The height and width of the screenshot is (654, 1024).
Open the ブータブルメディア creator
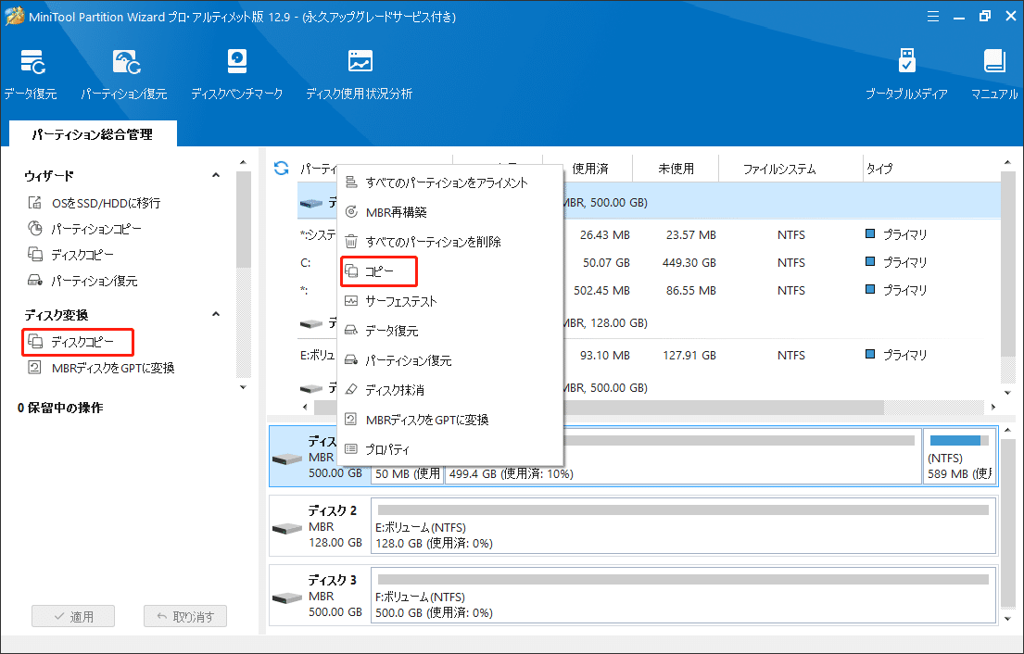905,72
